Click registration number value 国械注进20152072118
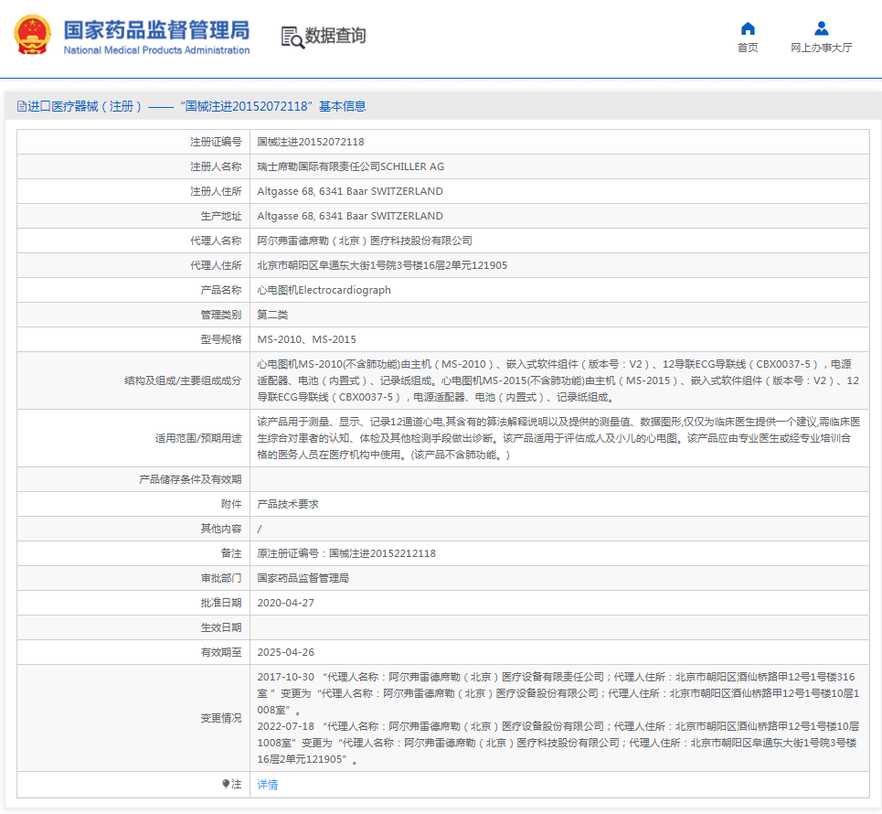The width and height of the screenshot is (882, 814). (311, 142)
